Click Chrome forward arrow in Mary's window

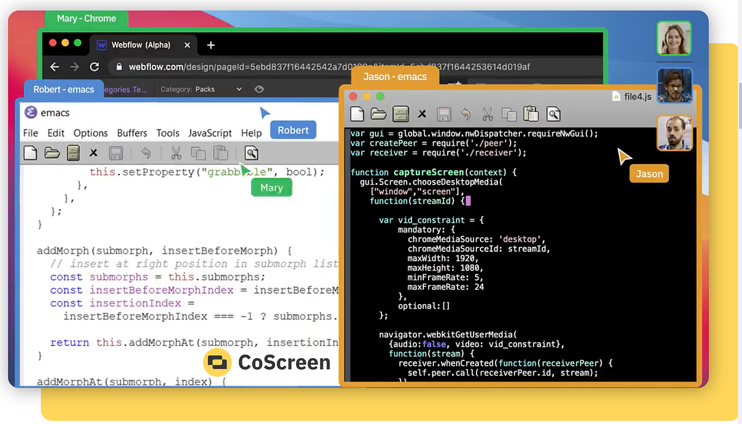74,67
